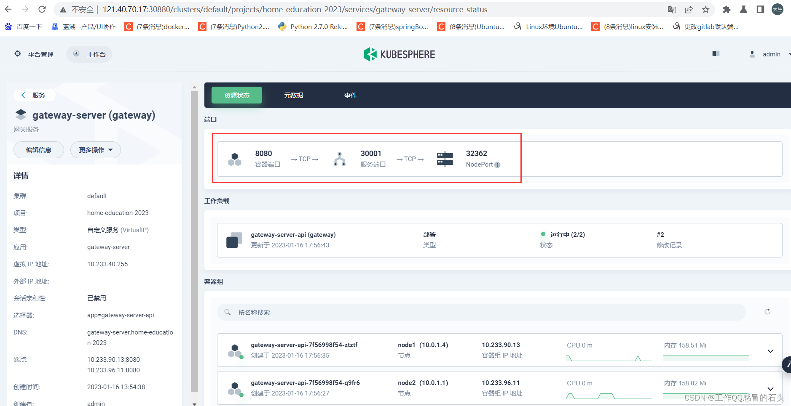Expand the gateway-server-api-7f56998f54-ztztf pod row
Screen dimensions: 791x406
tap(770, 351)
